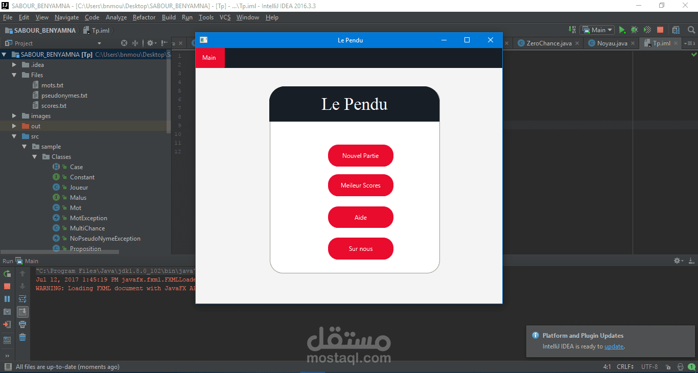Open the Build menu
The height and width of the screenshot is (373, 698).
point(169,17)
